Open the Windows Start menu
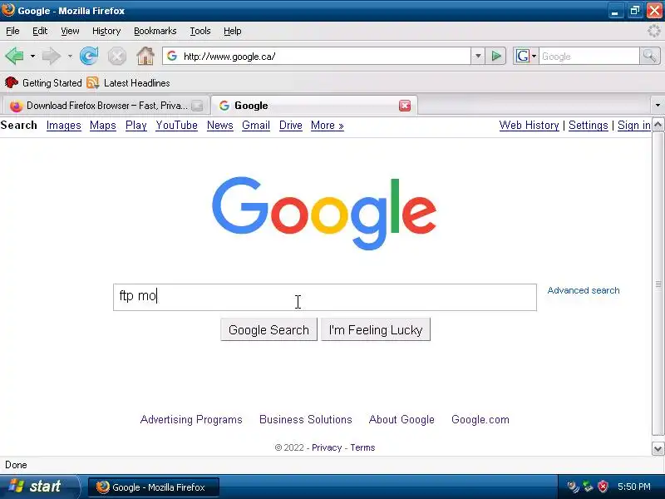Screen dimensions: 665x499 pyautogui.click(x=39, y=487)
